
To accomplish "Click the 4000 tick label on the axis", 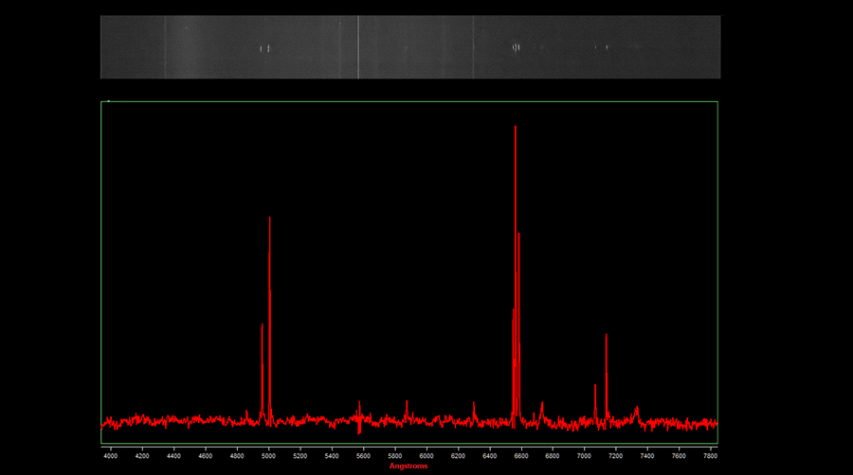I will [x=111, y=456].
